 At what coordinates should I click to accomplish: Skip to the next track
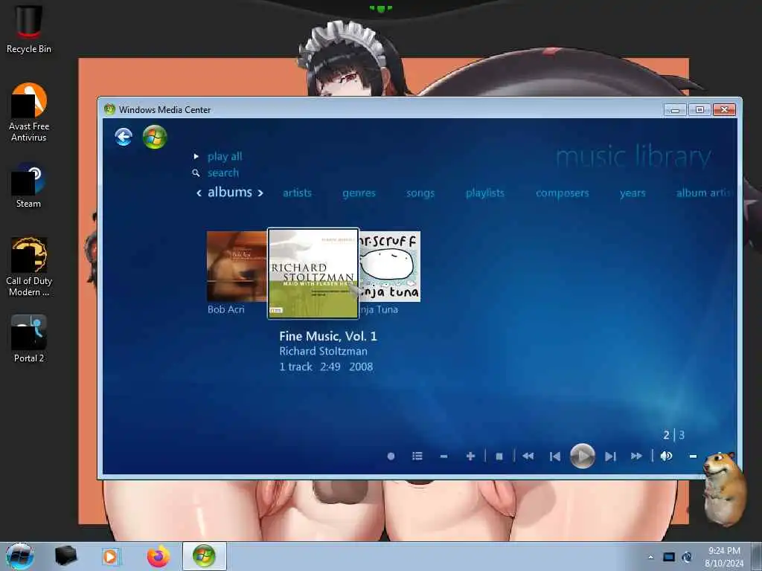[x=610, y=456]
